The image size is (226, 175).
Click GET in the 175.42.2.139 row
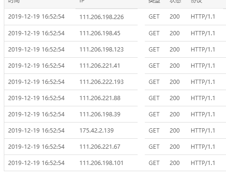(x=154, y=131)
